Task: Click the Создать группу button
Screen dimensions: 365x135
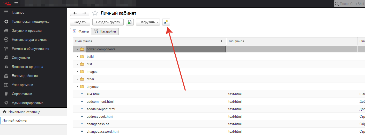Action: click(x=108, y=22)
